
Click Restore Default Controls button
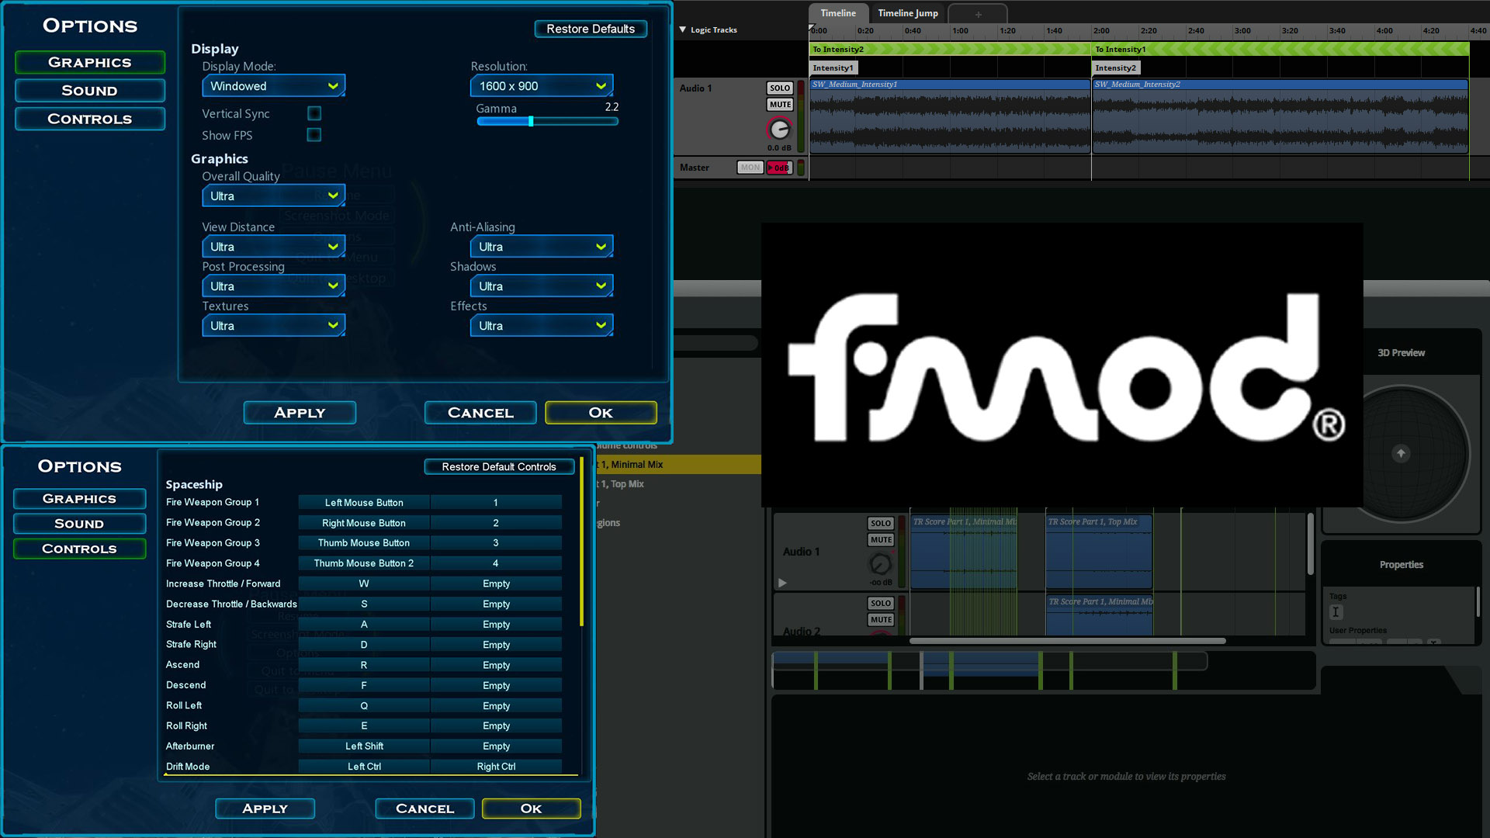pyautogui.click(x=499, y=466)
